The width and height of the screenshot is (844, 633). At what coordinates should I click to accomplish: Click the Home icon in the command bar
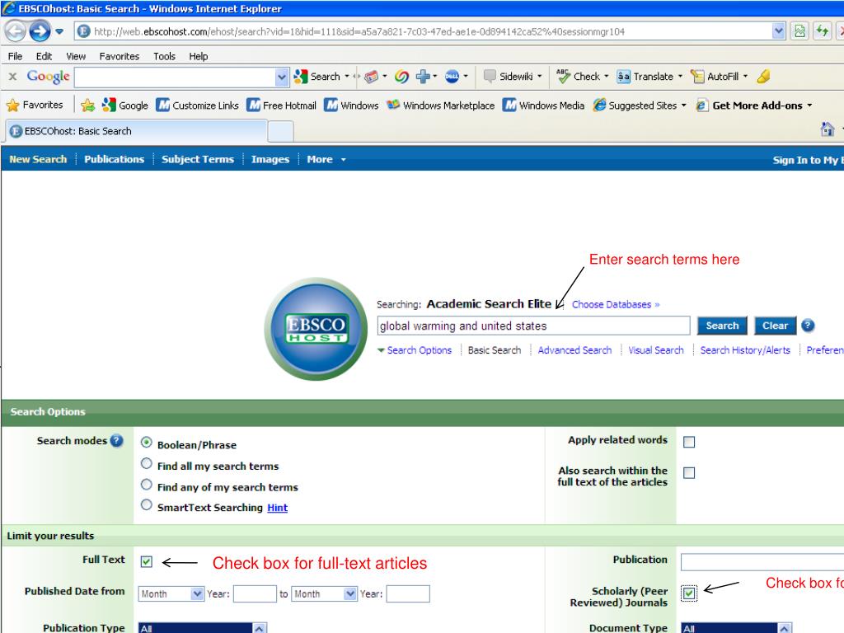click(828, 129)
